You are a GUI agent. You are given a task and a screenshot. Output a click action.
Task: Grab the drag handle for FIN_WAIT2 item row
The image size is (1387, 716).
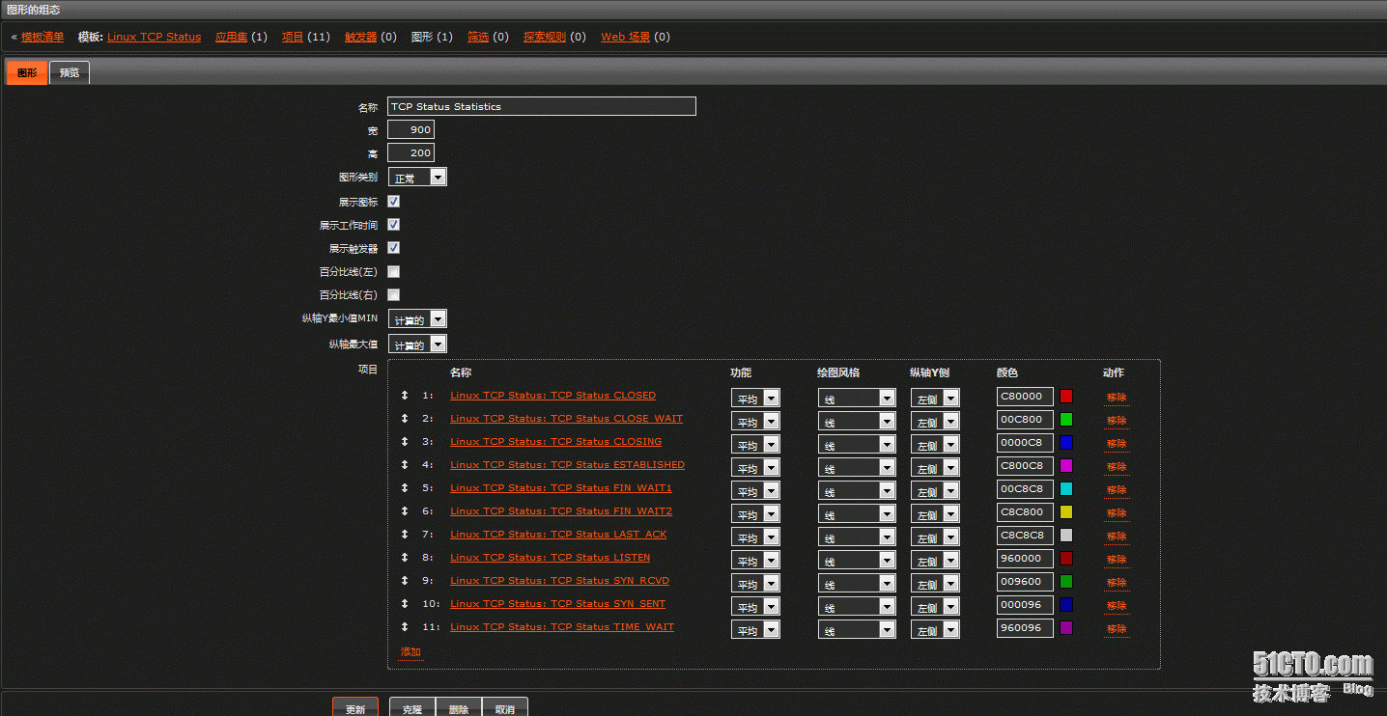tap(405, 511)
